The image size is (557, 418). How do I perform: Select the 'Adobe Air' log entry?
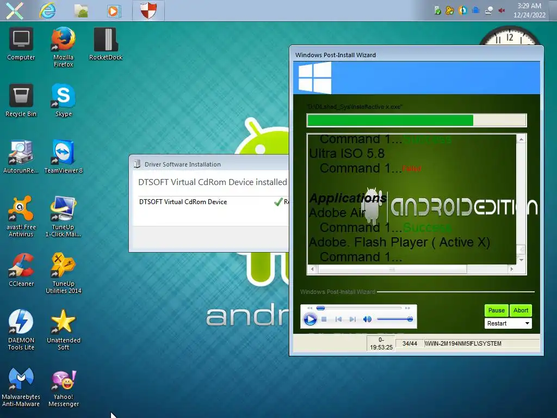pos(337,213)
